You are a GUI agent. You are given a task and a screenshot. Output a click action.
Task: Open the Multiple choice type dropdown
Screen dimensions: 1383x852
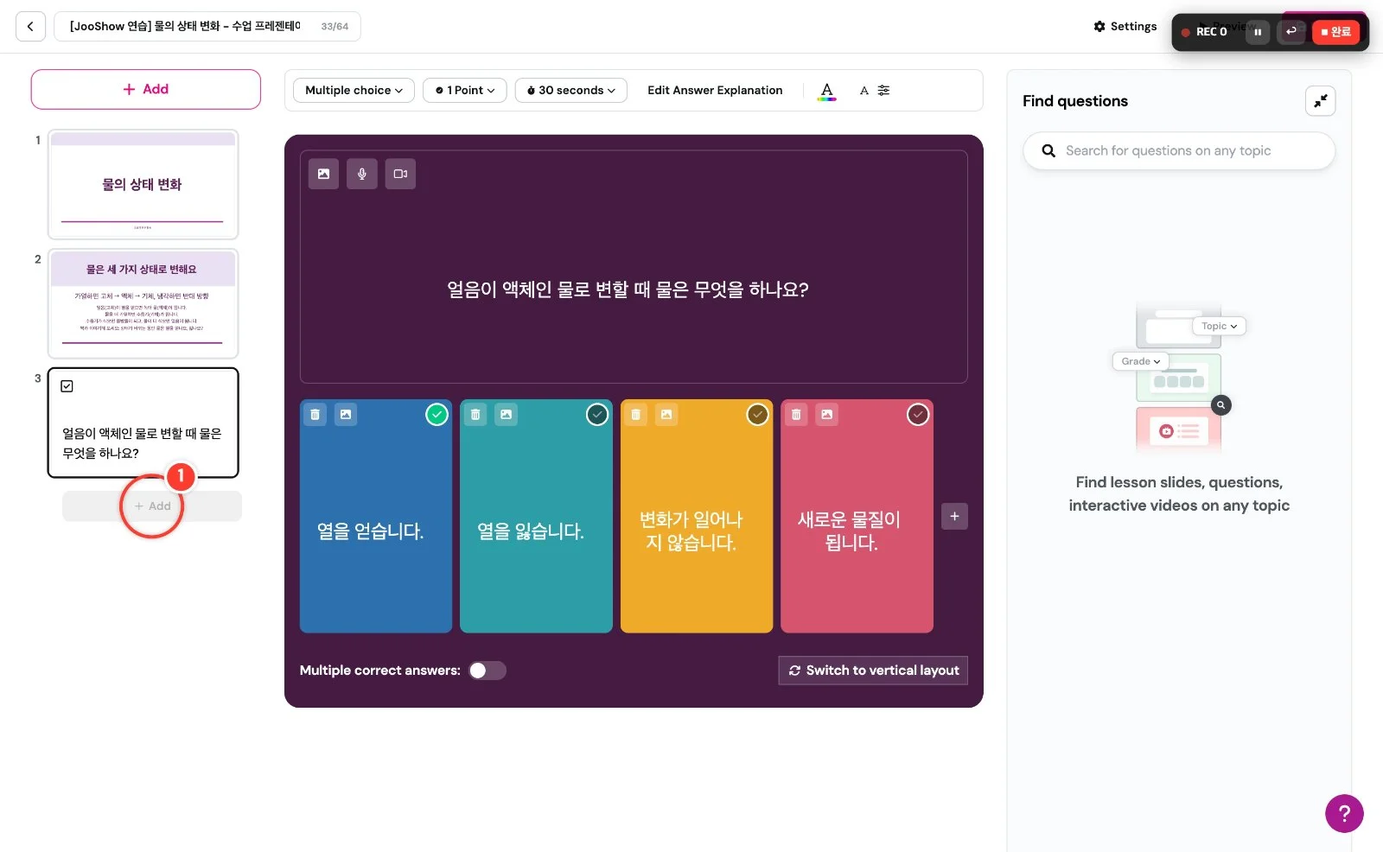(354, 90)
